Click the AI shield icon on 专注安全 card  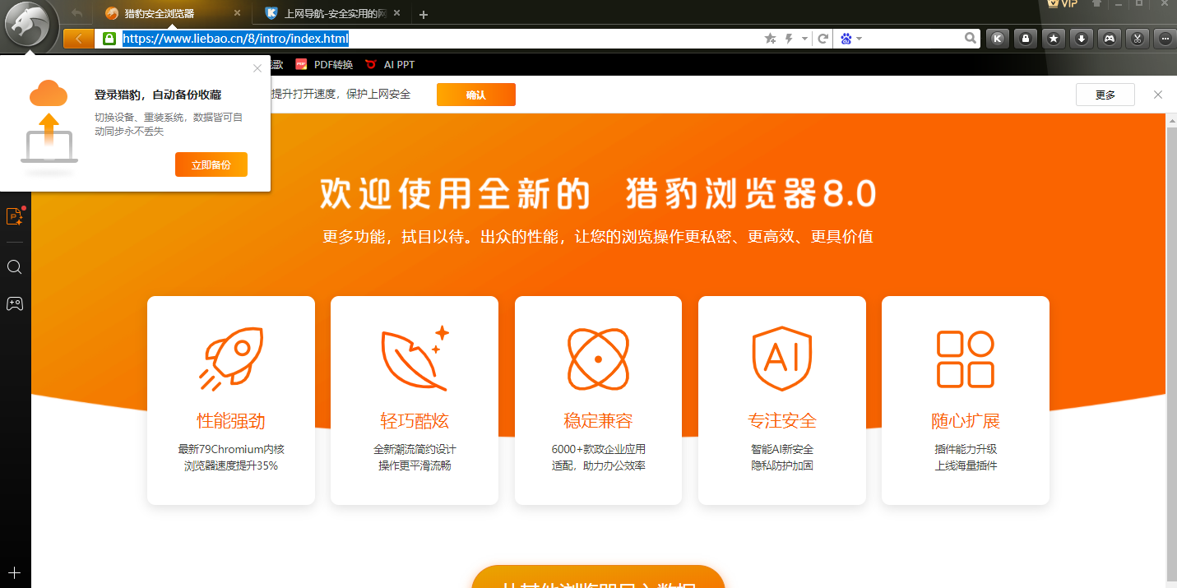click(782, 359)
